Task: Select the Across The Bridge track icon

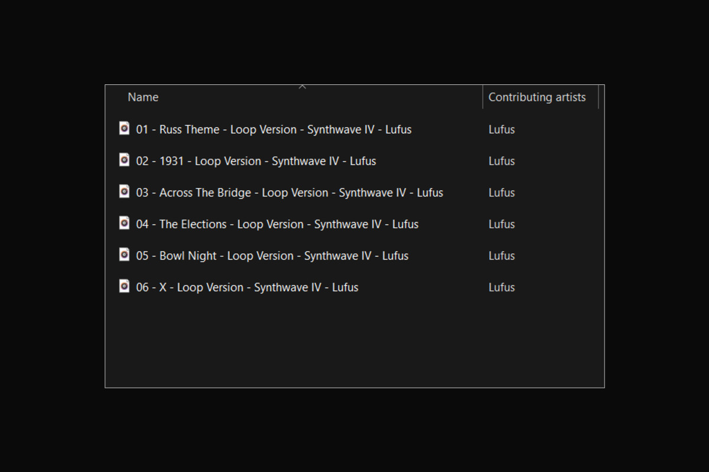Action: (124, 191)
